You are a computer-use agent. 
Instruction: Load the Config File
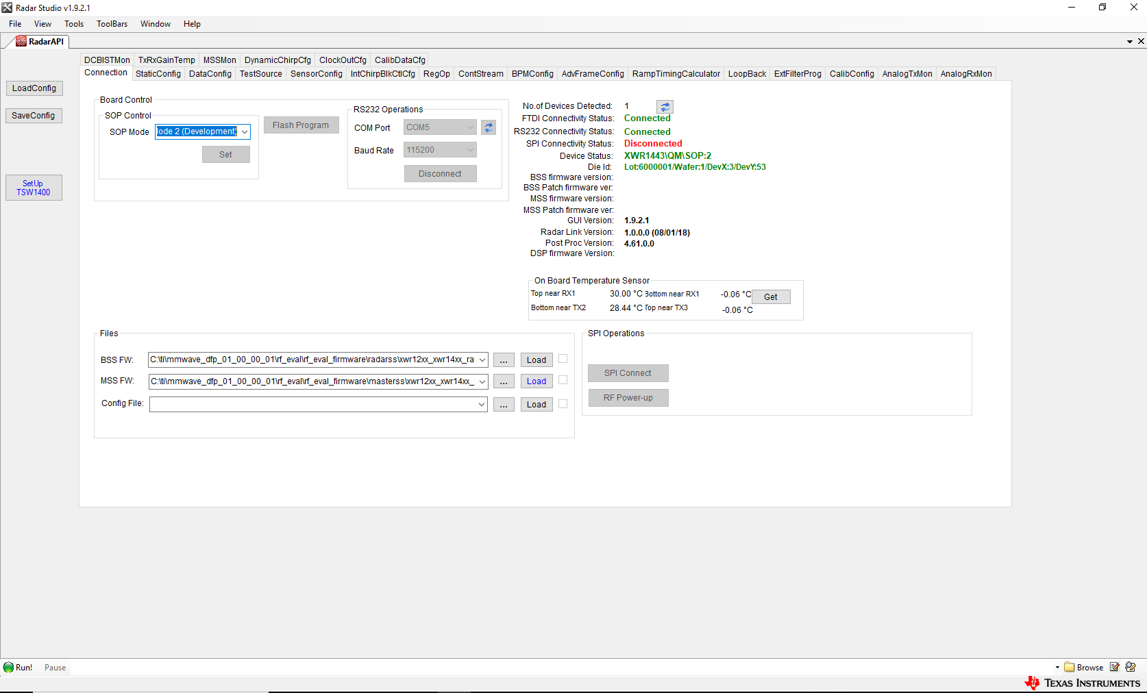[x=536, y=405]
